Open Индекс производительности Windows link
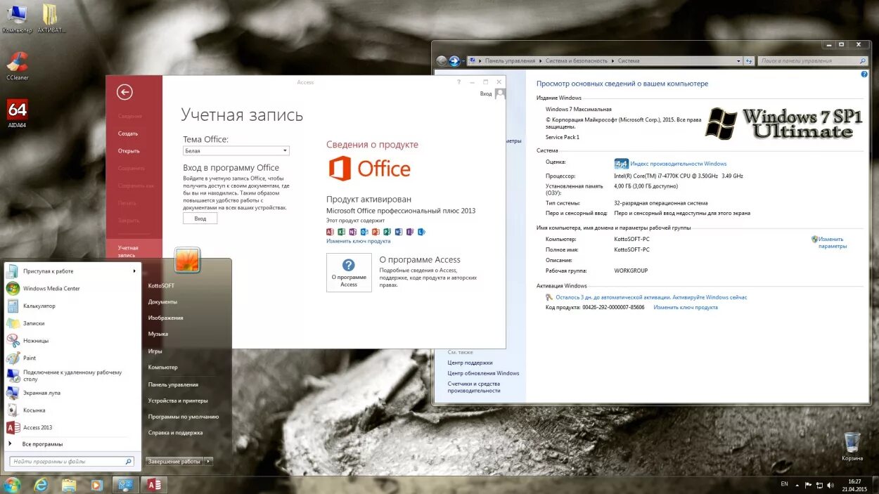This screenshot has width=879, height=494. 679,164
